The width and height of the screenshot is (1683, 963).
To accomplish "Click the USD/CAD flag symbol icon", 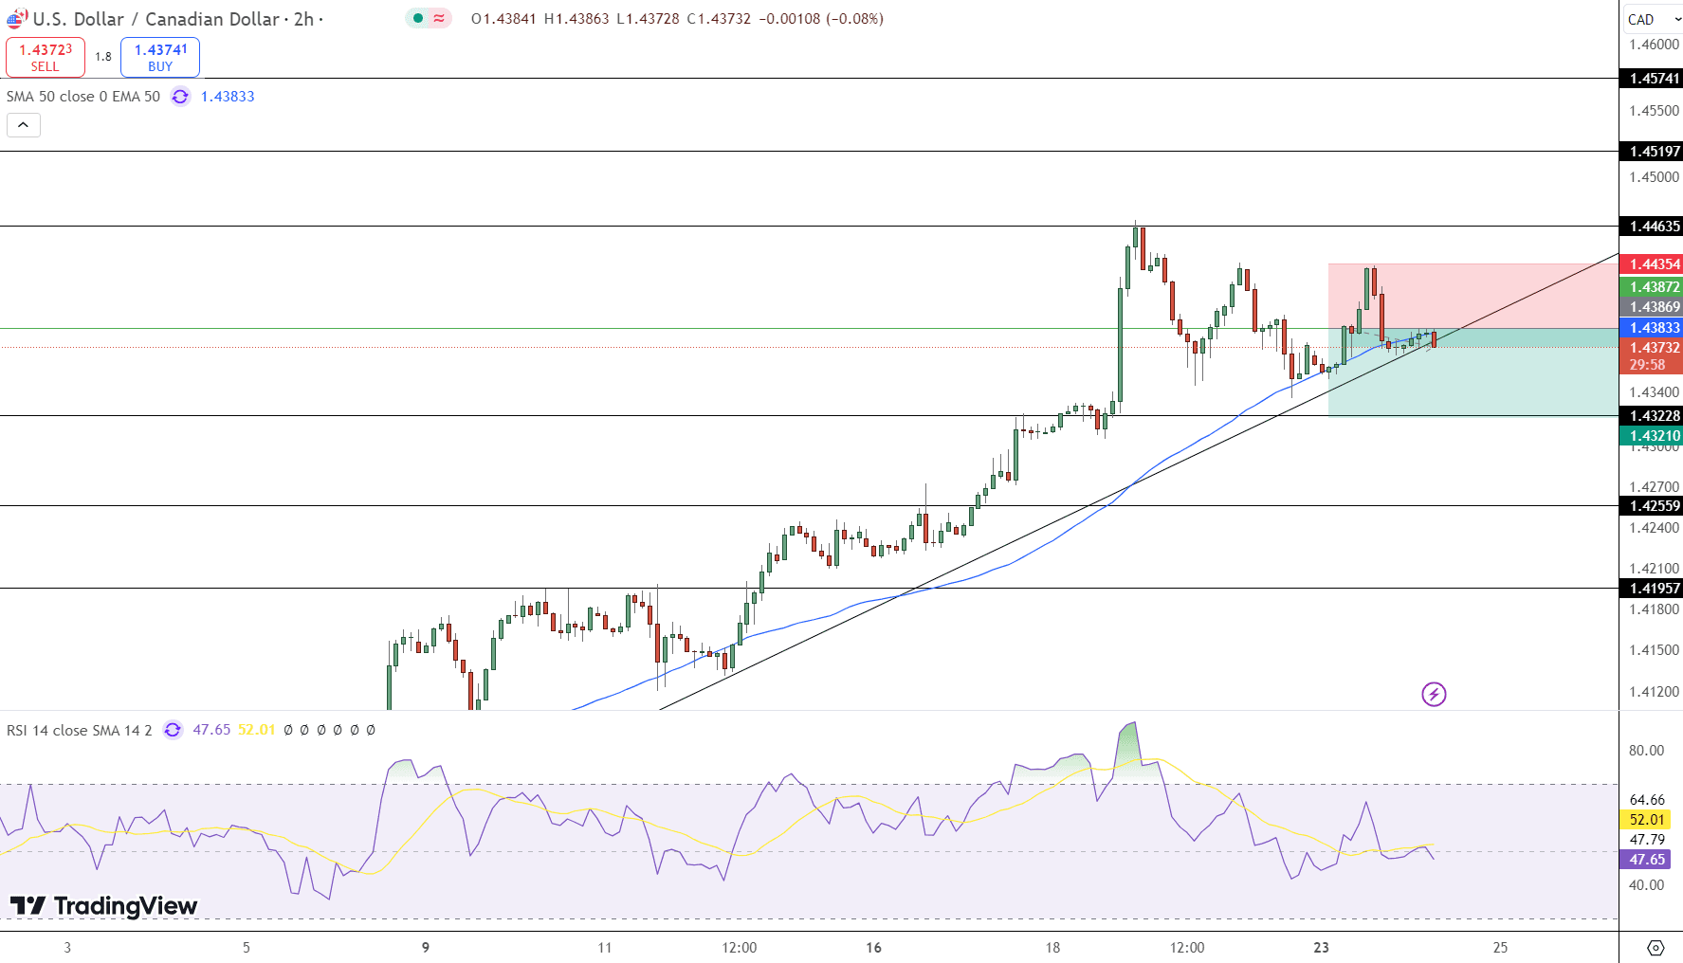I will (x=17, y=18).
